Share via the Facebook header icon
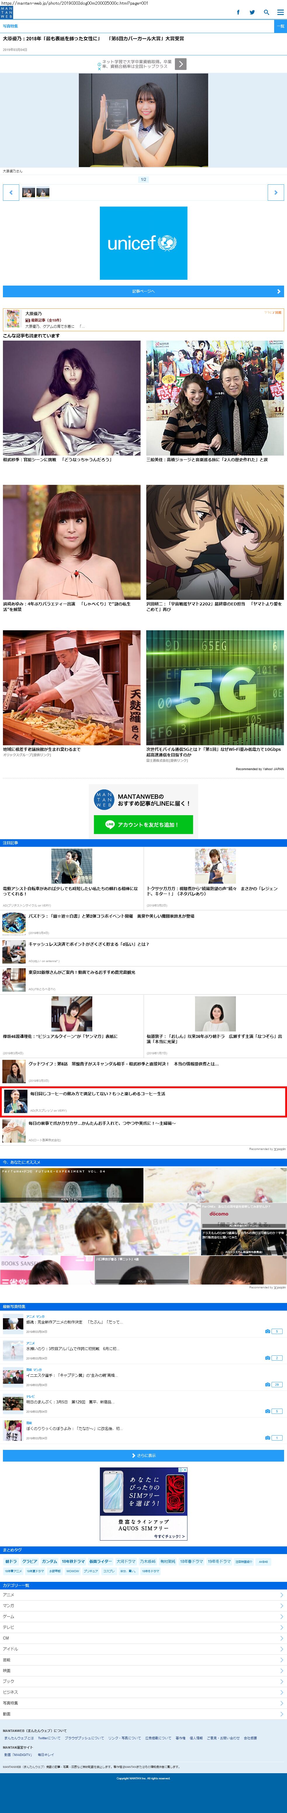287x1813 pixels. click(x=238, y=12)
